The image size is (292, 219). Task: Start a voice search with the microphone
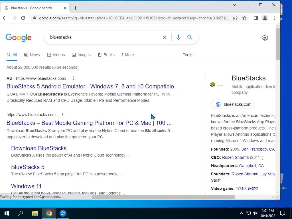pos(179,37)
